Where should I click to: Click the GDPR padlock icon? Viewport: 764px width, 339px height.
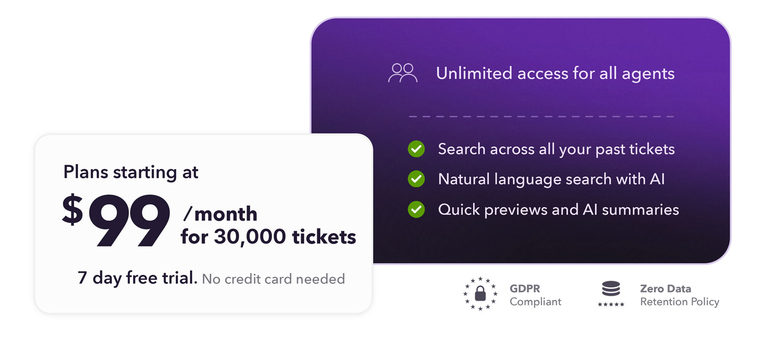point(480,294)
